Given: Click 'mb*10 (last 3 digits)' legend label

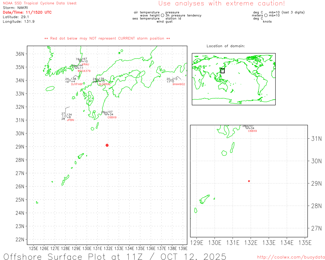Looking at the screenshot, I should point(287,12).
